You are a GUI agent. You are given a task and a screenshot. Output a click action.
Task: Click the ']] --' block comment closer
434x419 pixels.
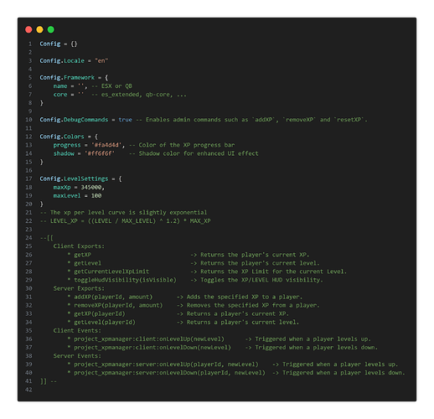(x=49, y=381)
